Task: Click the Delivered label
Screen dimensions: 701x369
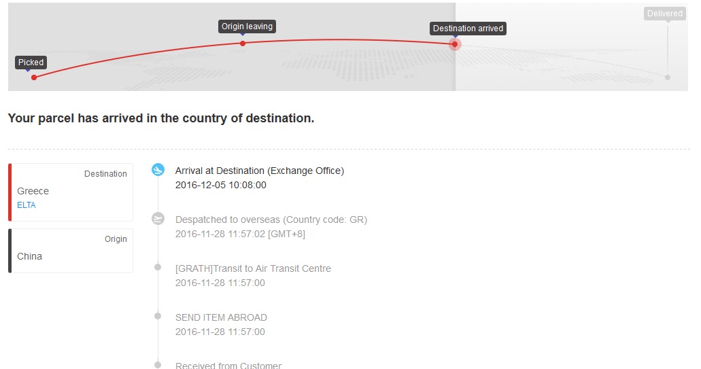Action: point(664,14)
